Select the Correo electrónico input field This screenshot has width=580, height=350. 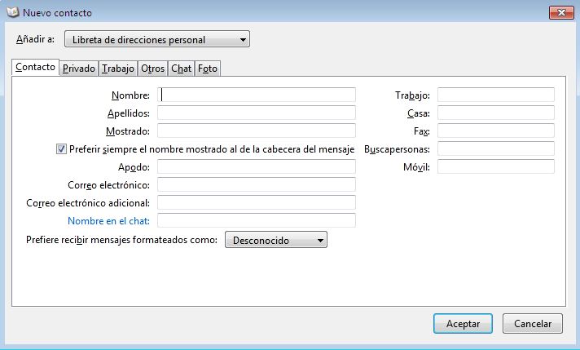coord(257,184)
